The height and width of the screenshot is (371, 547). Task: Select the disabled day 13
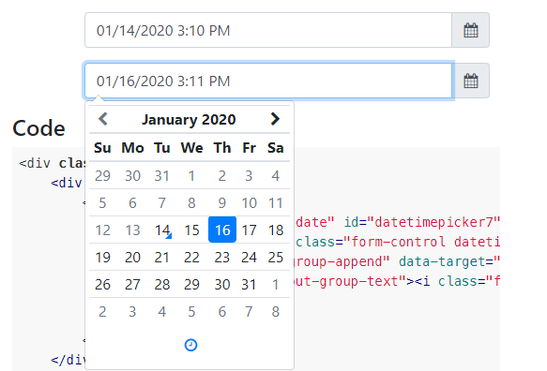point(132,230)
